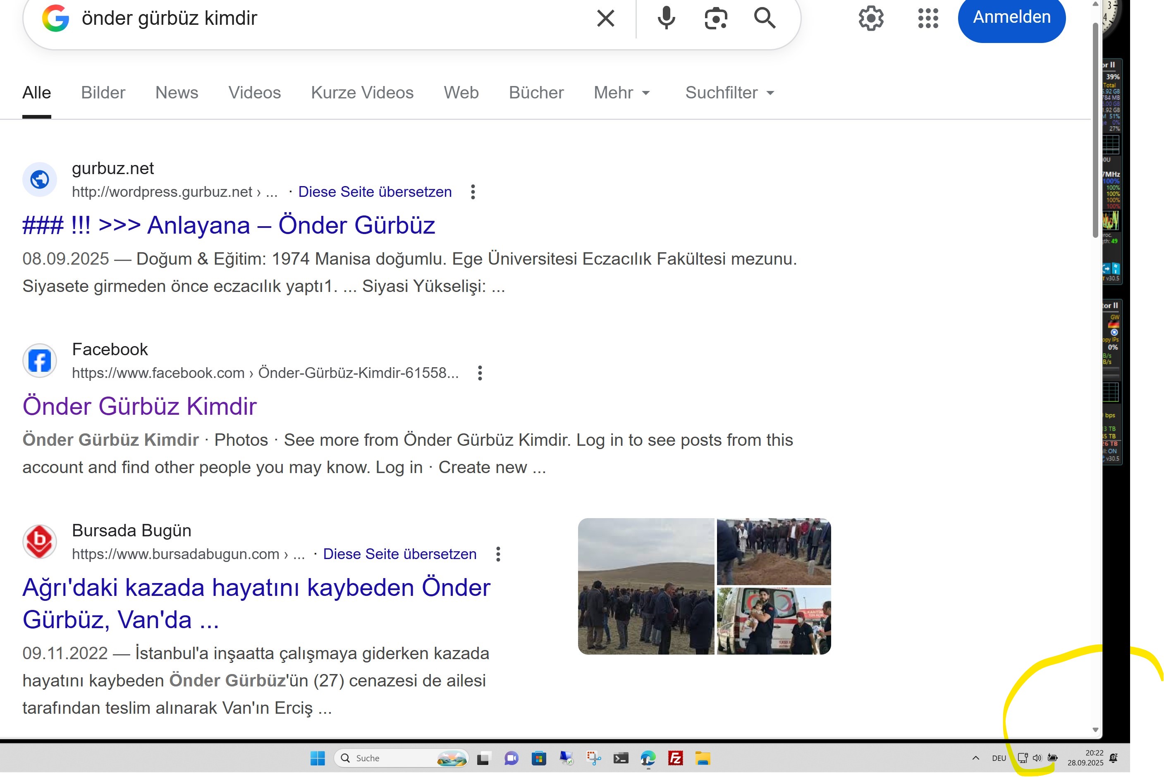Open the Kurze Videos tab

[362, 93]
